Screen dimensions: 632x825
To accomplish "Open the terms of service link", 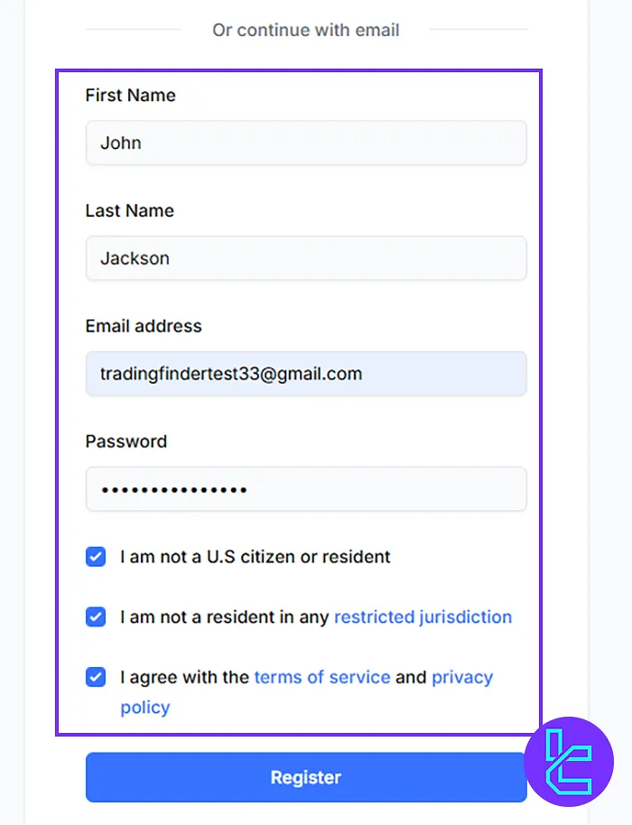I will [x=322, y=677].
